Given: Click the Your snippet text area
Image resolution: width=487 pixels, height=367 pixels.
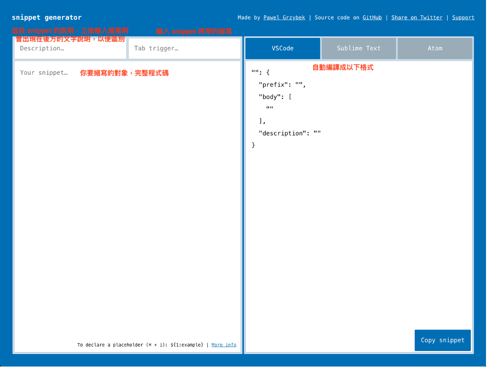Looking at the screenshot, I should click(127, 199).
